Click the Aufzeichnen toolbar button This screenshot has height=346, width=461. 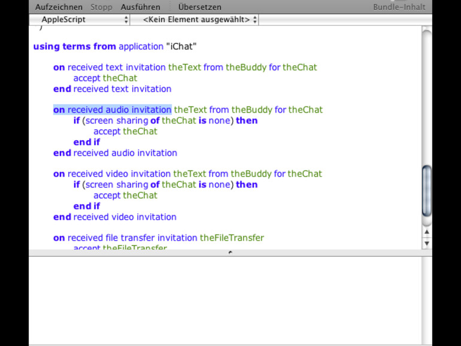[x=59, y=7]
